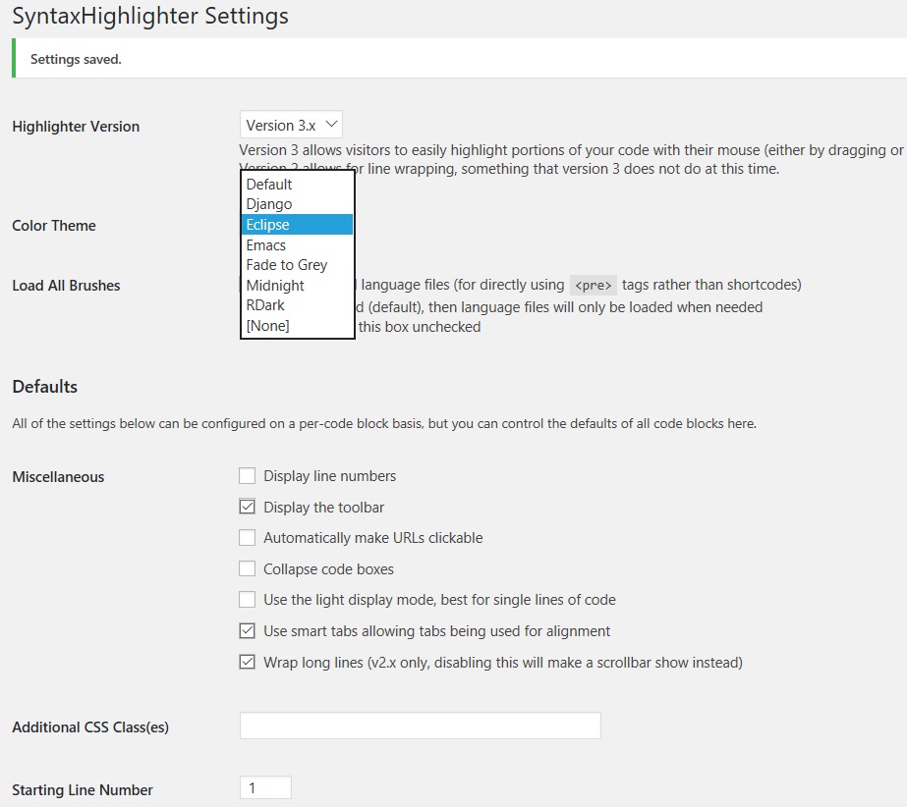Focus the Additional CSS Class(es) field
Image resolution: width=907 pixels, height=807 pixels.
pyautogui.click(x=421, y=726)
